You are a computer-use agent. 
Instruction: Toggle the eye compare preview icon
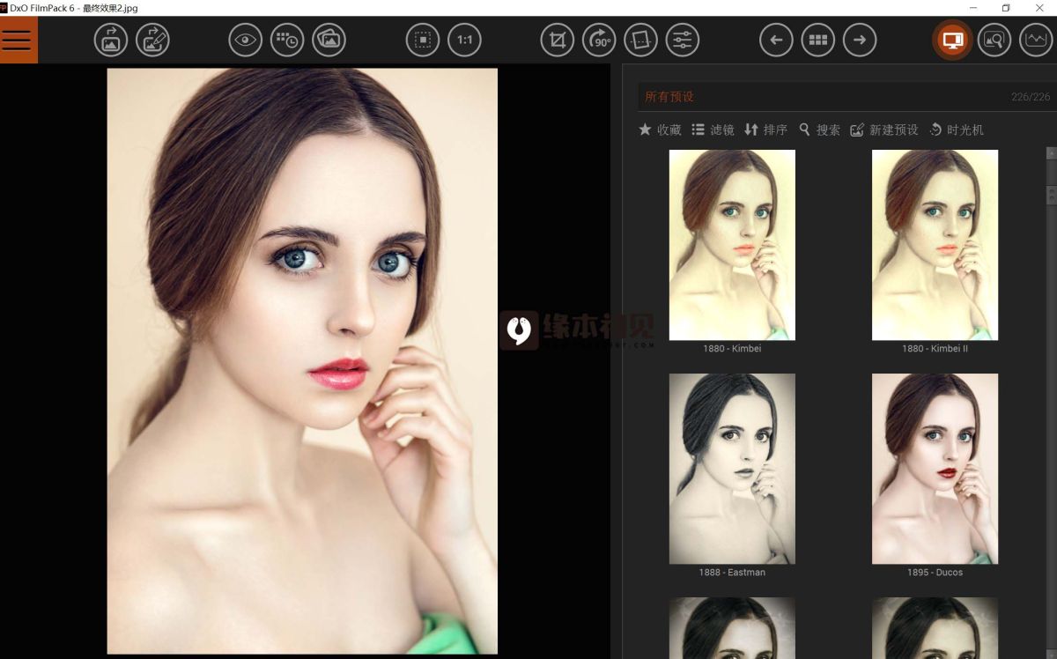pos(246,40)
